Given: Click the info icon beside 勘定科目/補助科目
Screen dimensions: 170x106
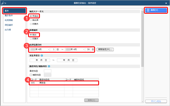Looking at the screenshot, I should 49,66.
